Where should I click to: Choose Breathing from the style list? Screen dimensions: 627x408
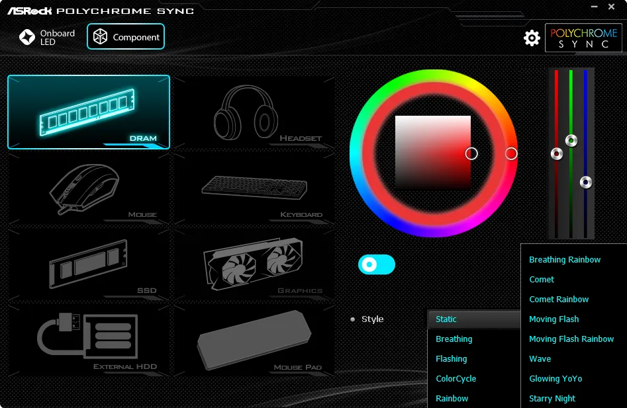[454, 339]
